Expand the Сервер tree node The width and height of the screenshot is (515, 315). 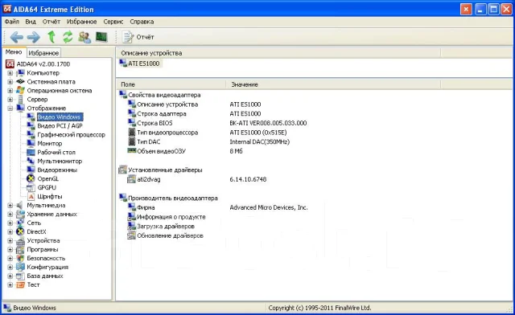tap(10, 100)
